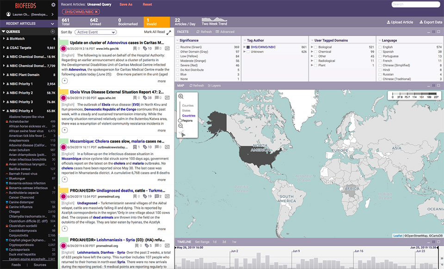Collapse the Significance facet group
Viewport: 444px width, 269px height.
pos(177,41)
